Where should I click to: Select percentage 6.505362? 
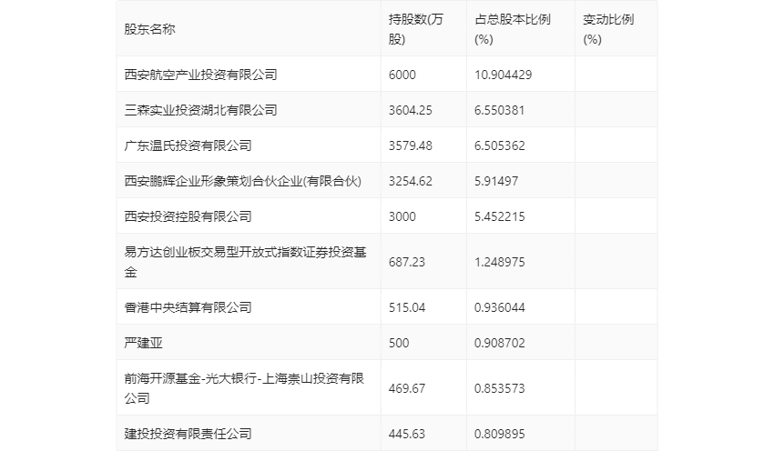tap(500, 145)
